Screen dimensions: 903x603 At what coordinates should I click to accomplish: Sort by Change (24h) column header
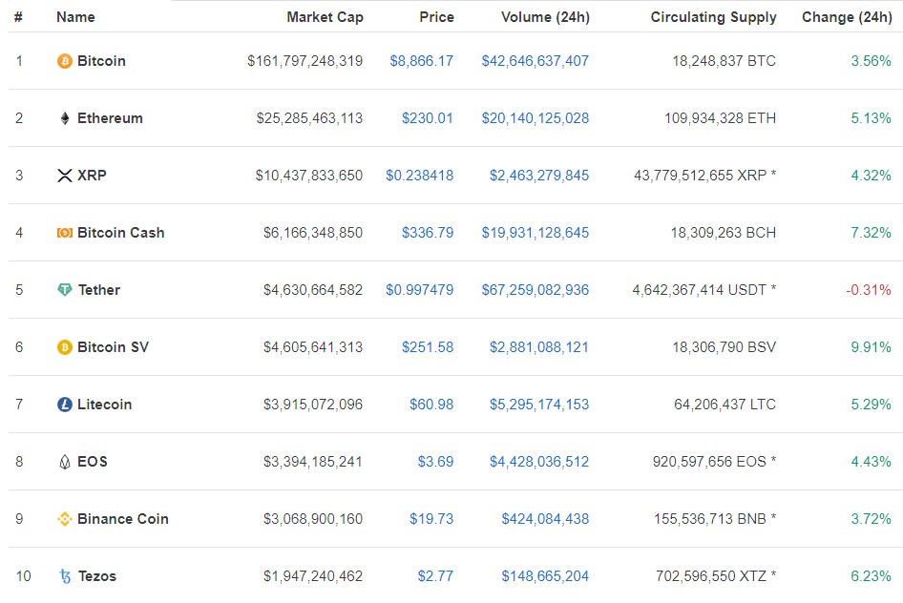(x=847, y=17)
